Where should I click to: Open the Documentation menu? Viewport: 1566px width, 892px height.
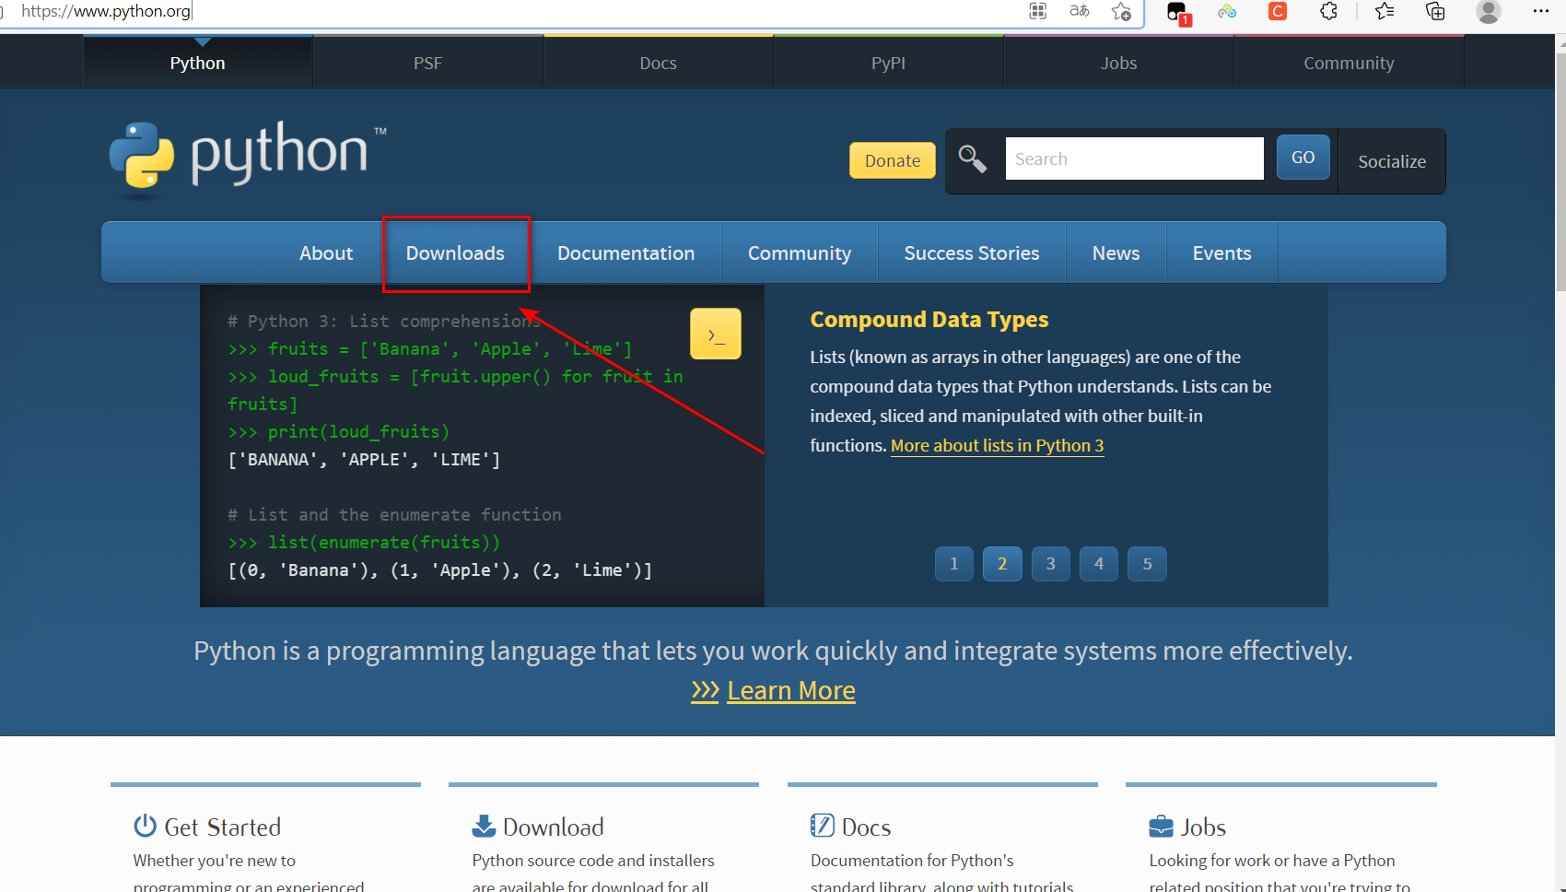click(x=626, y=252)
